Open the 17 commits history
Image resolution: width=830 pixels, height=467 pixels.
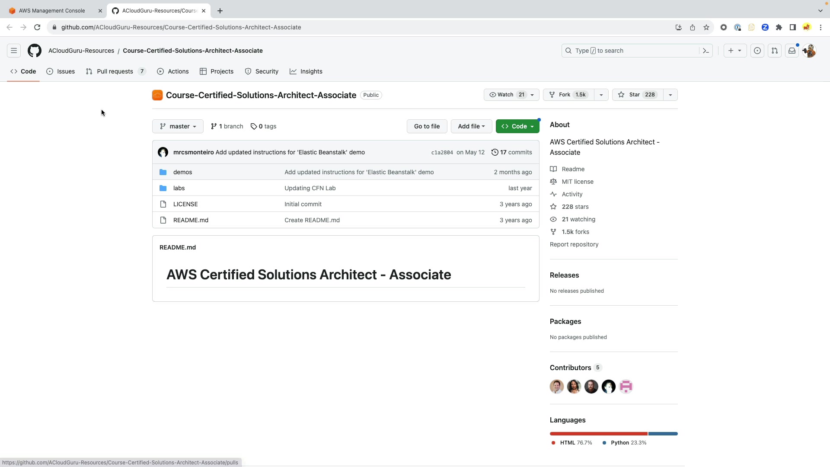point(512,152)
